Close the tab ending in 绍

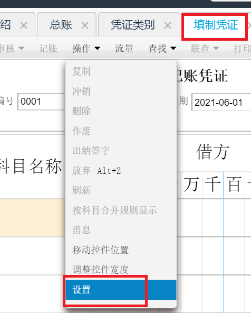click(24, 25)
